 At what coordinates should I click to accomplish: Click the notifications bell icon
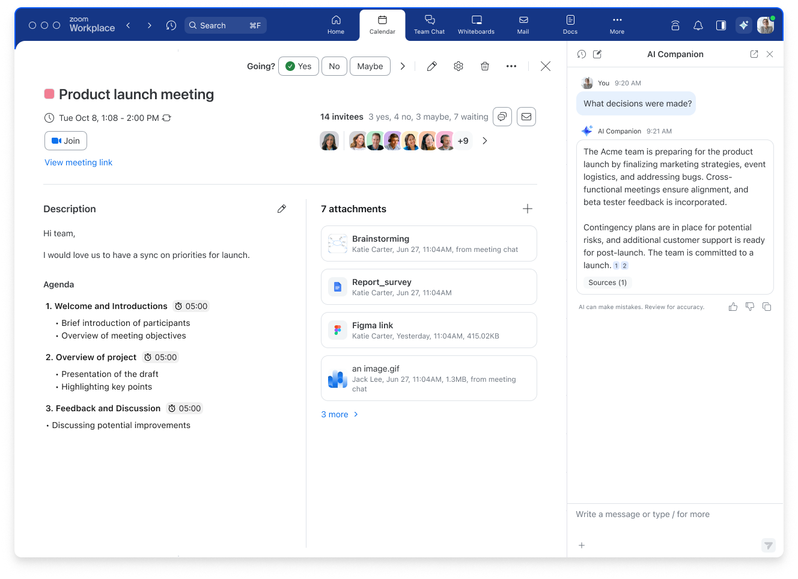click(x=698, y=25)
